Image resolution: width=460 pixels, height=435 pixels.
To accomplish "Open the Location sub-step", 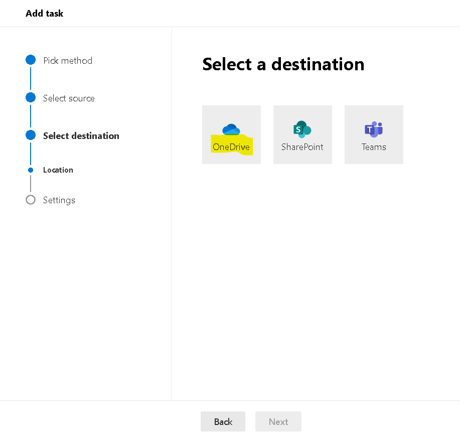I will pos(58,170).
